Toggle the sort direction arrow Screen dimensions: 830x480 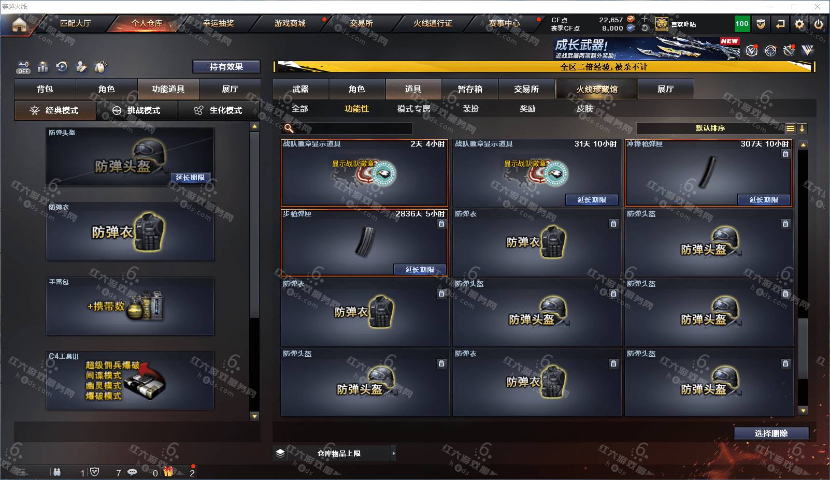point(802,128)
